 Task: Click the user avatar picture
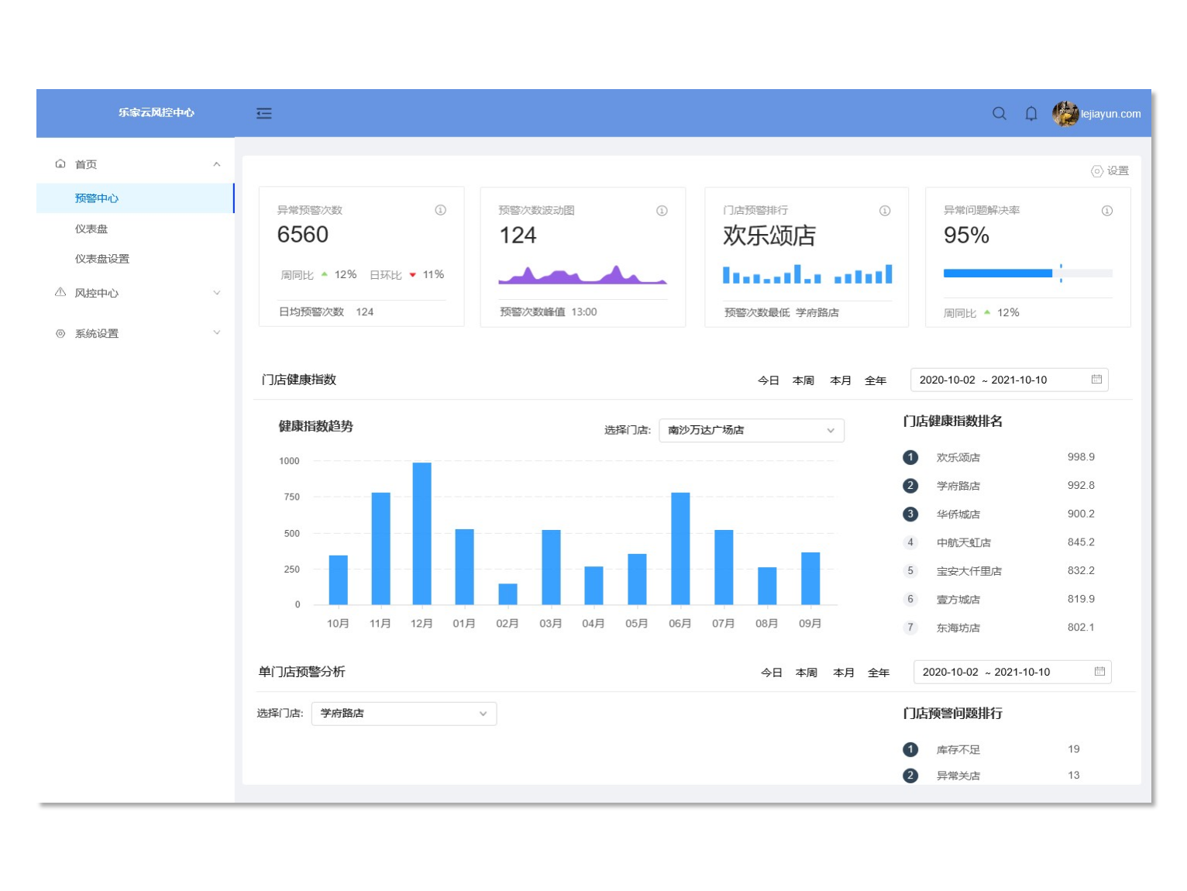pyautogui.click(x=1065, y=114)
